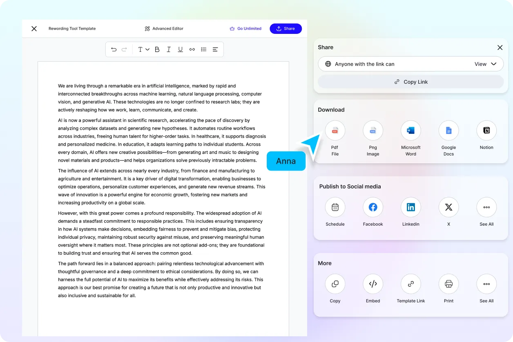513x342 pixels.
Task: Open the Embed option
Action: coord(373,284)
